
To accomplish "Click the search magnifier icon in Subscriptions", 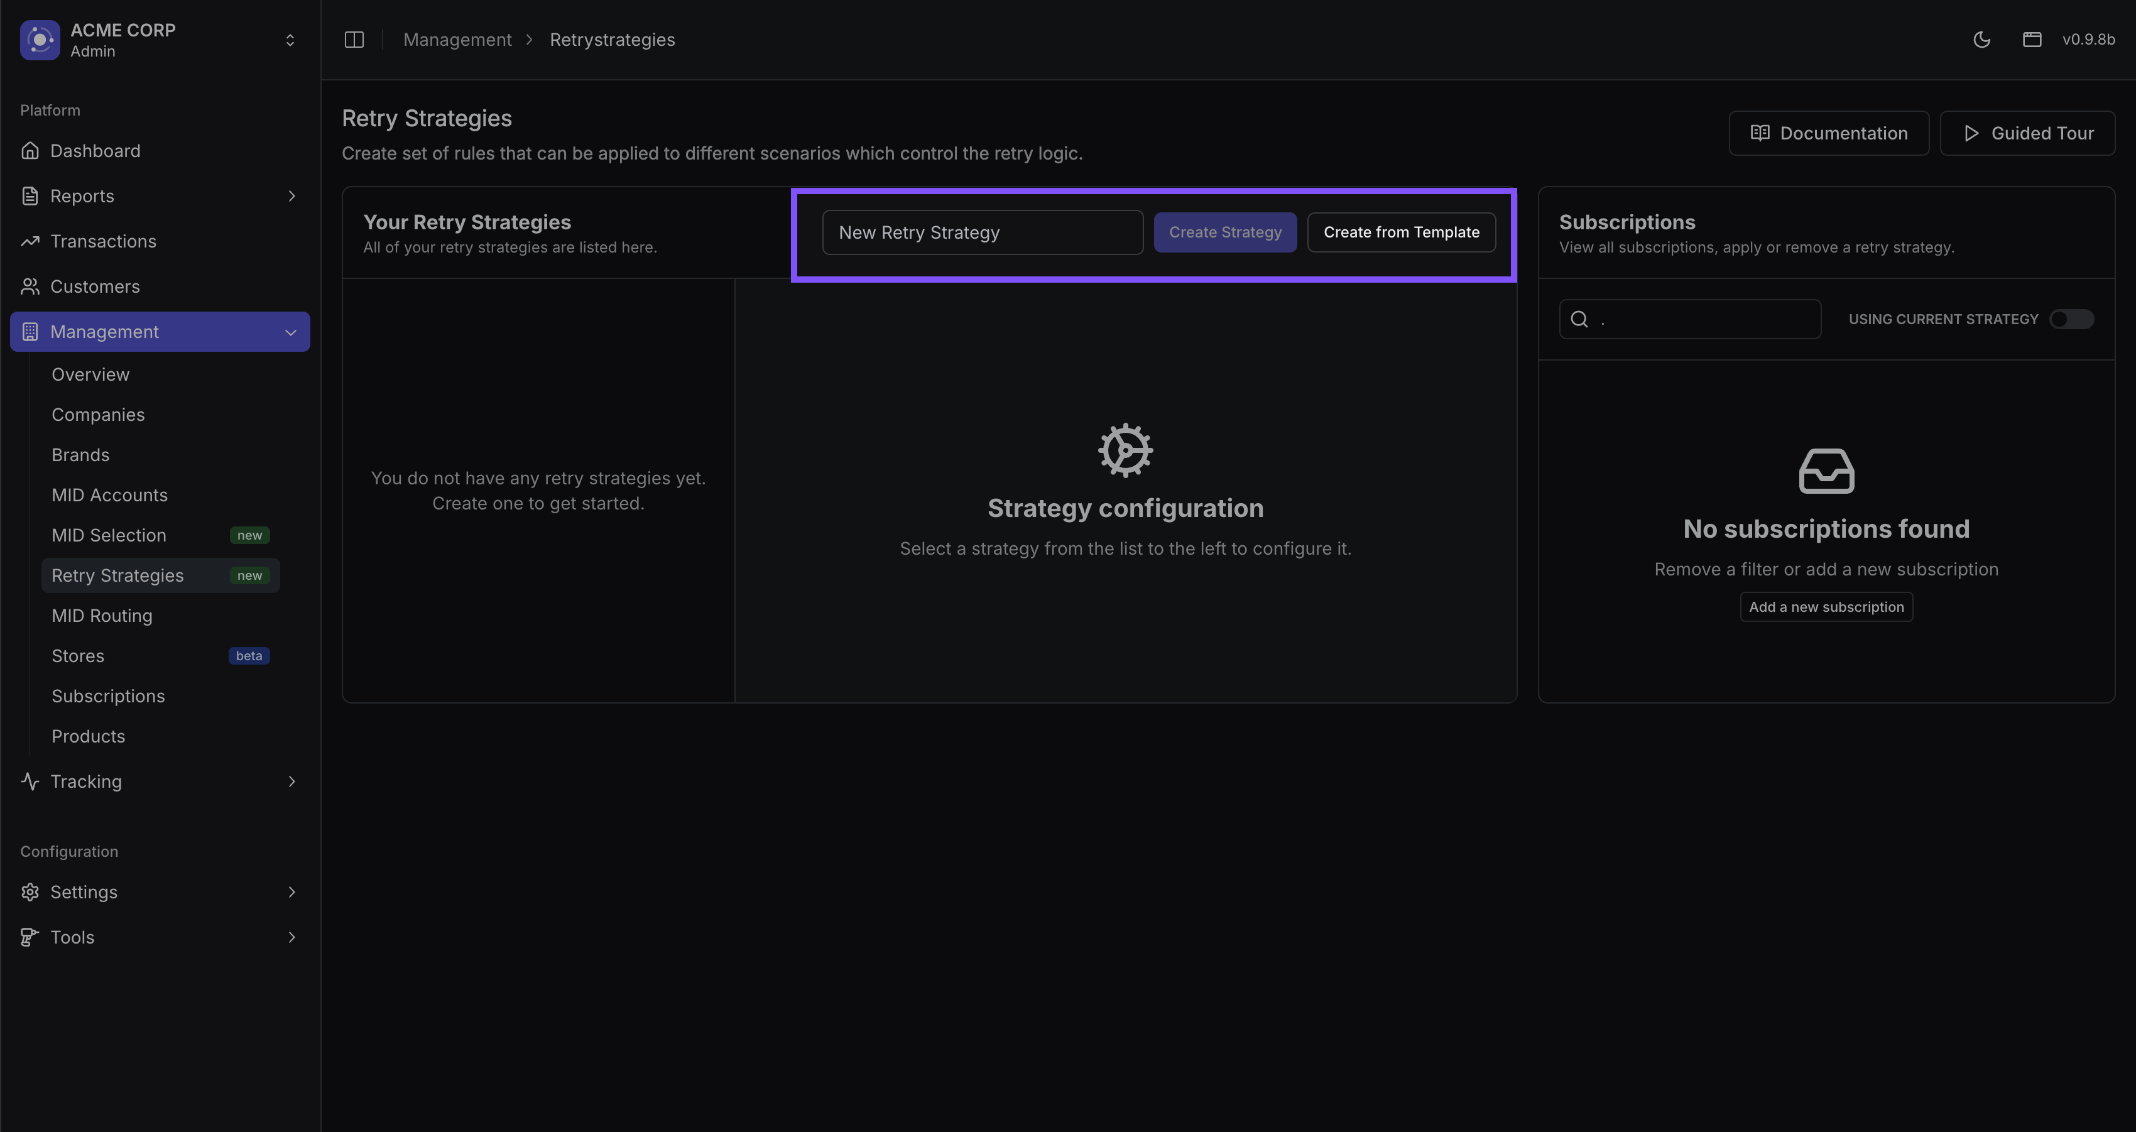I will 1579,319.
